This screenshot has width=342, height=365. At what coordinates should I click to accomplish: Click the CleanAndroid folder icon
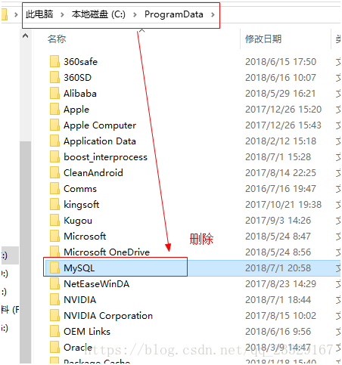[54, 172]
